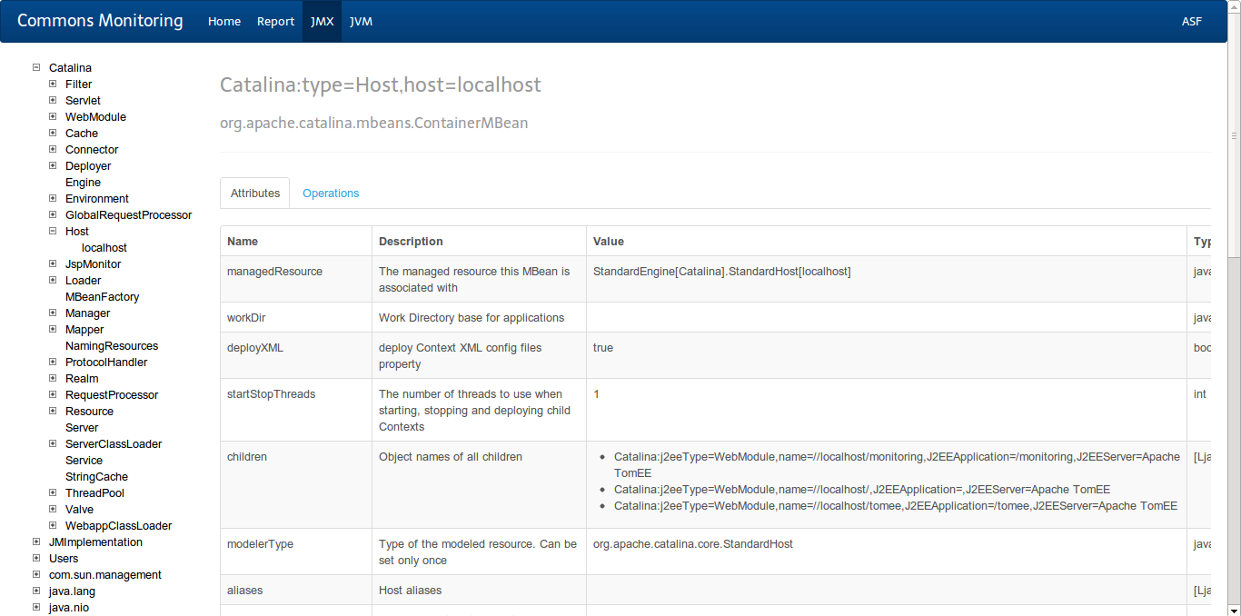Expand the JMImplementation plus icon
The image size is (1241, 616).
pos(36,541)
